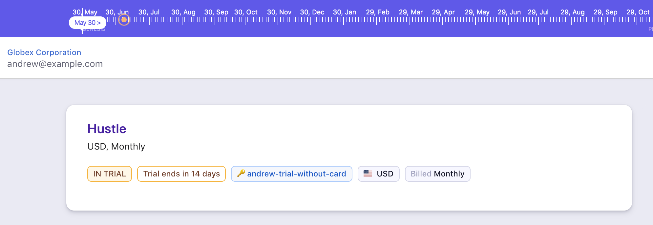Click the USD currency badge

pyautogui.click(x=379, y=174)
